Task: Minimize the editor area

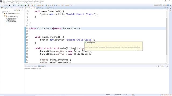Action: (x=165, y=8)
